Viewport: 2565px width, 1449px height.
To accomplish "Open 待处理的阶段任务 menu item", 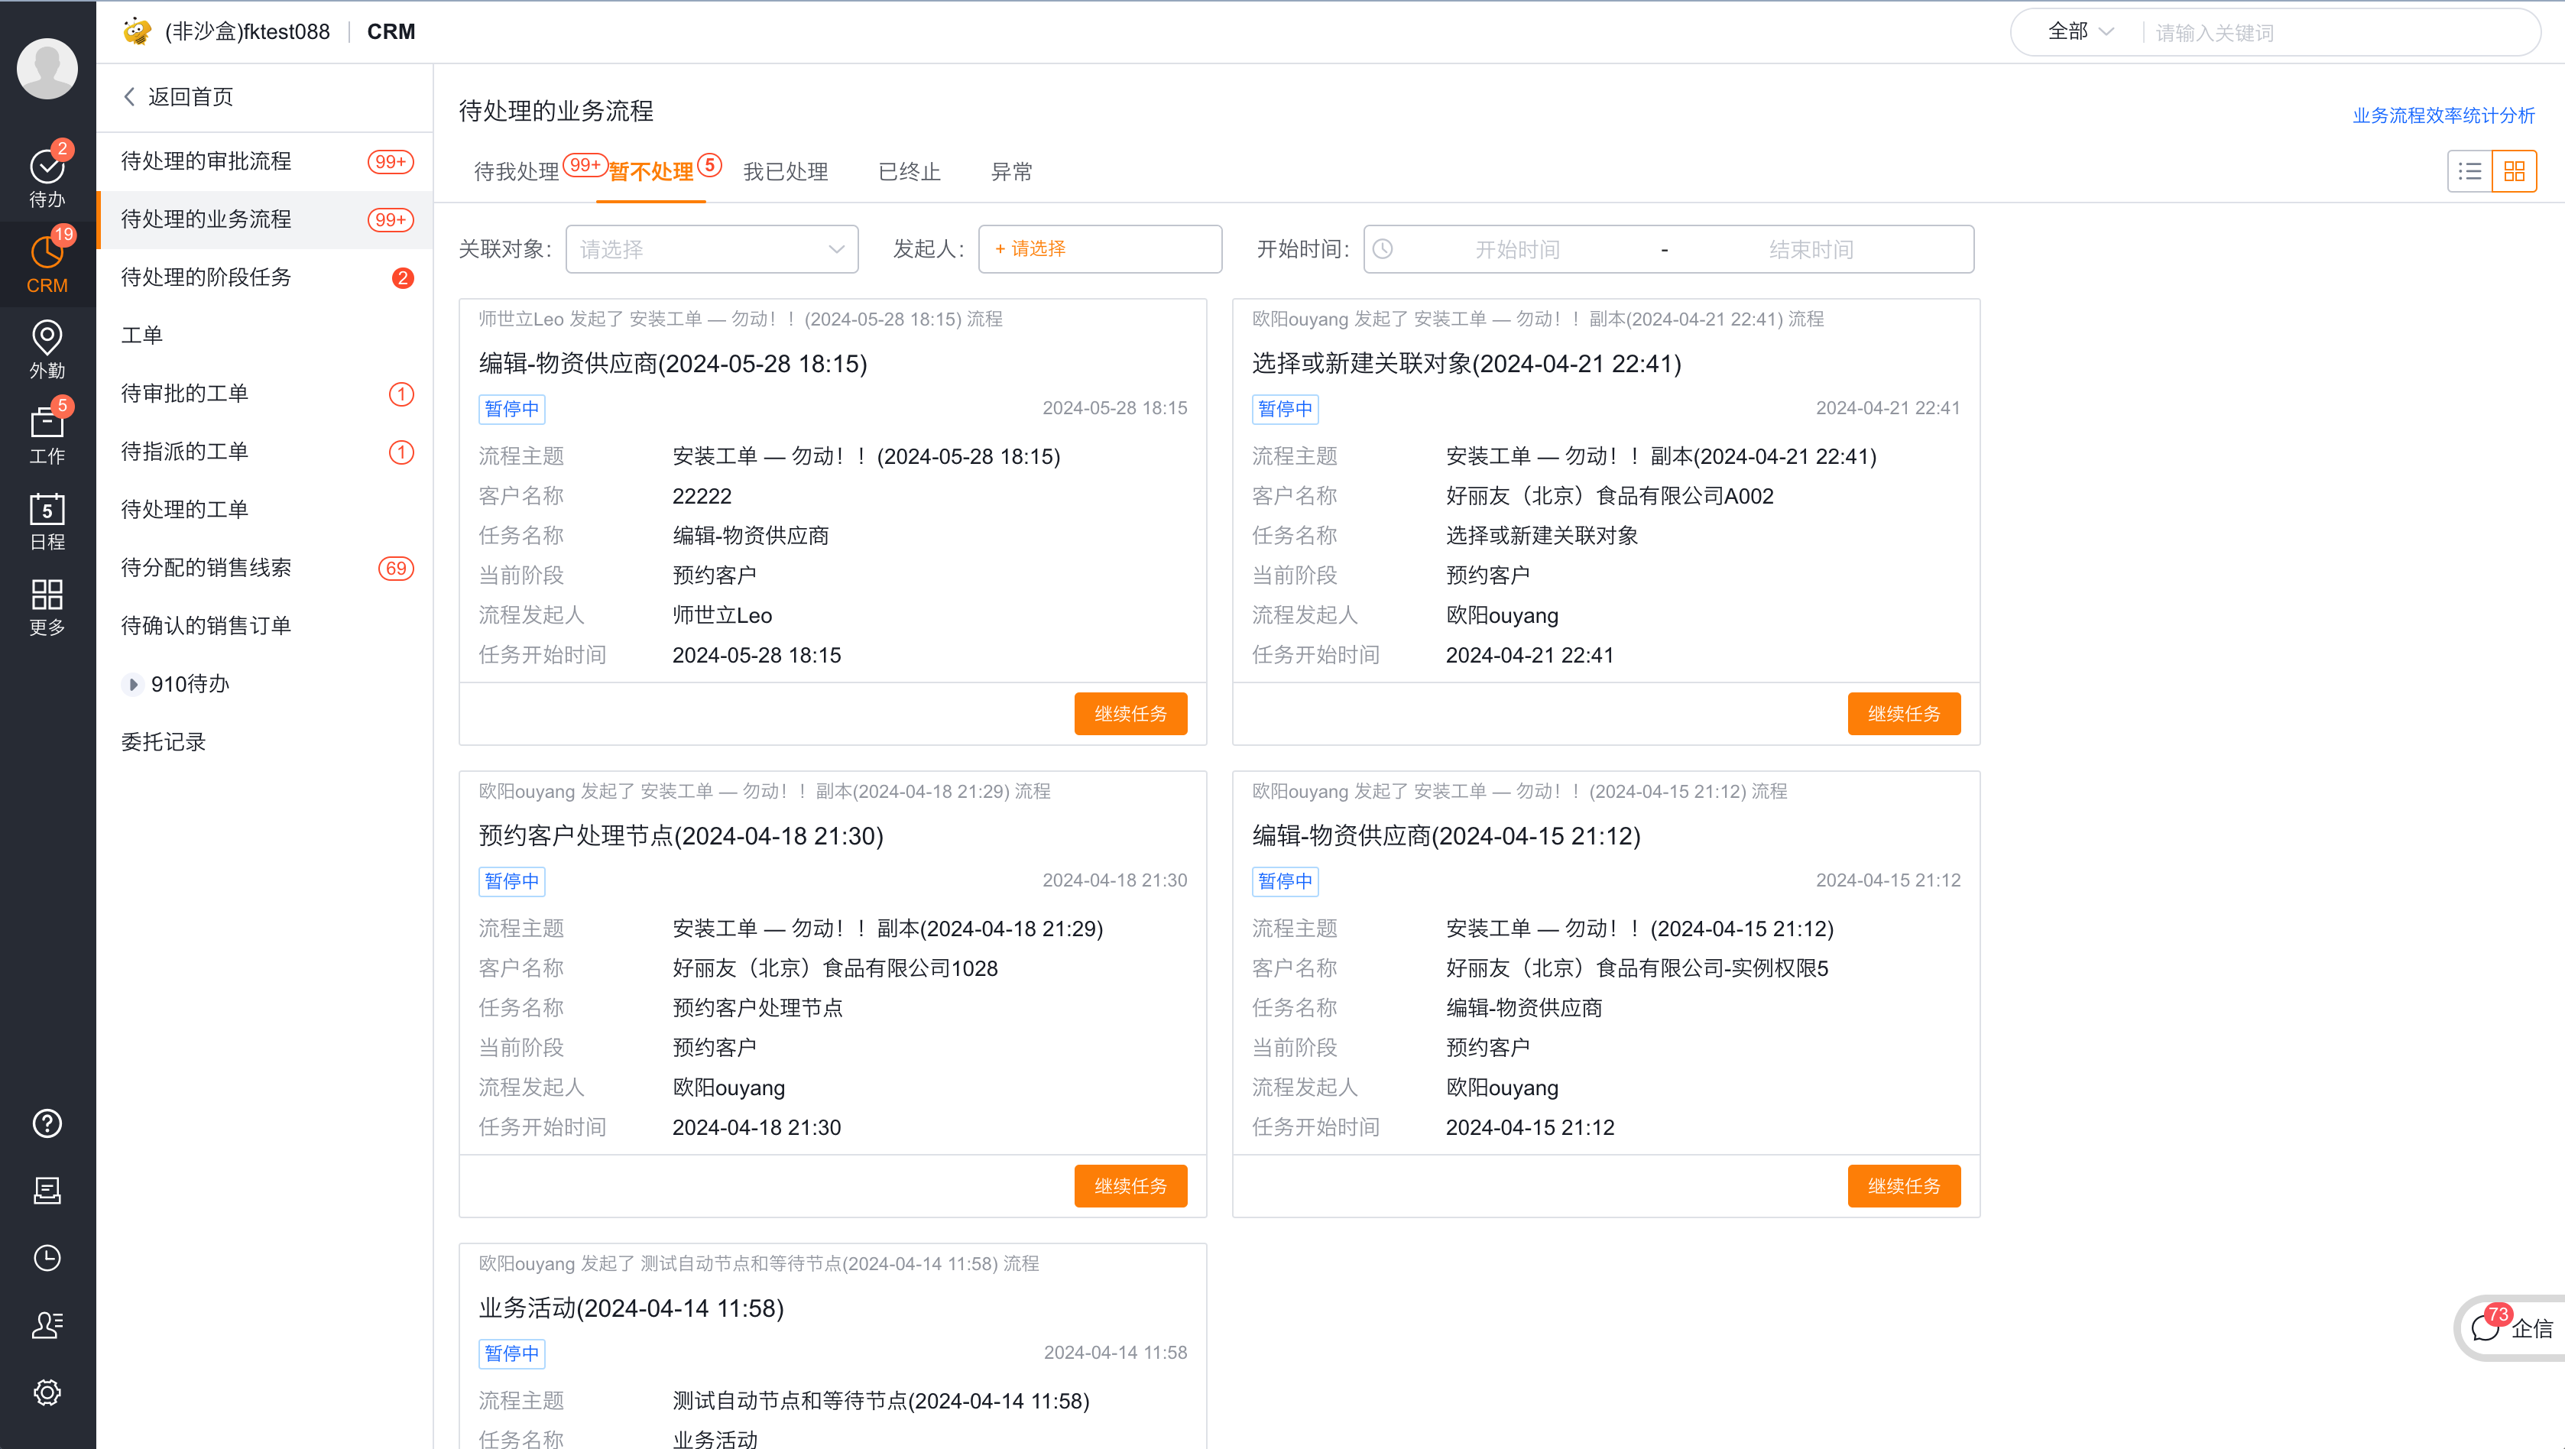I will (265, 277).
